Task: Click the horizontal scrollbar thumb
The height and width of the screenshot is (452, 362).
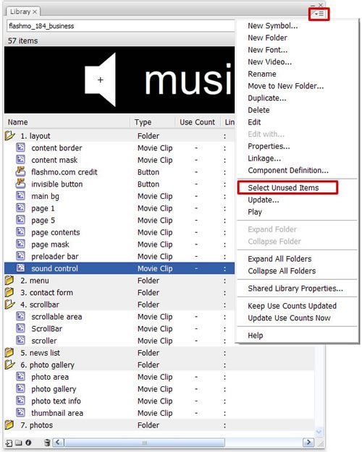Action: (x=144, y=443)
